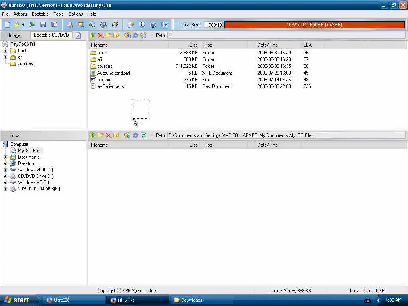Expand the Windows XP(E:) drive node
The height and width of the screenshot is (306, 408).
(x=6, y=182)
